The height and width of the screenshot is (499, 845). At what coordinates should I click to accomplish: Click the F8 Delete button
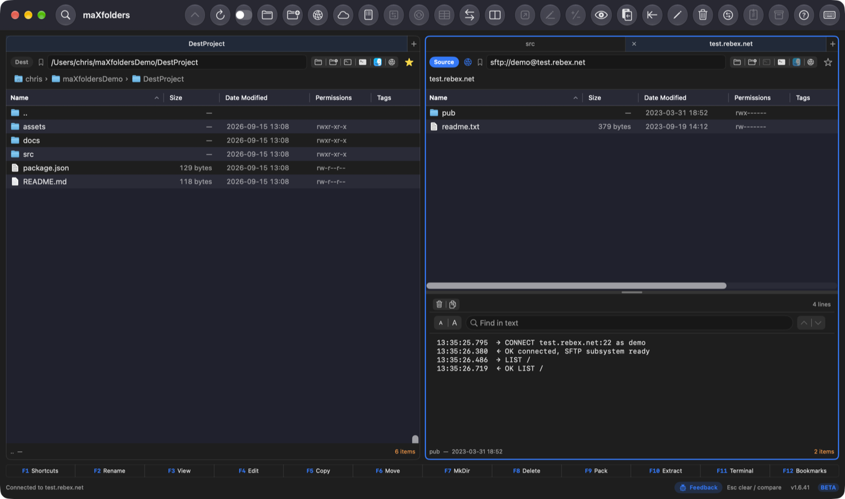[526, 471]
